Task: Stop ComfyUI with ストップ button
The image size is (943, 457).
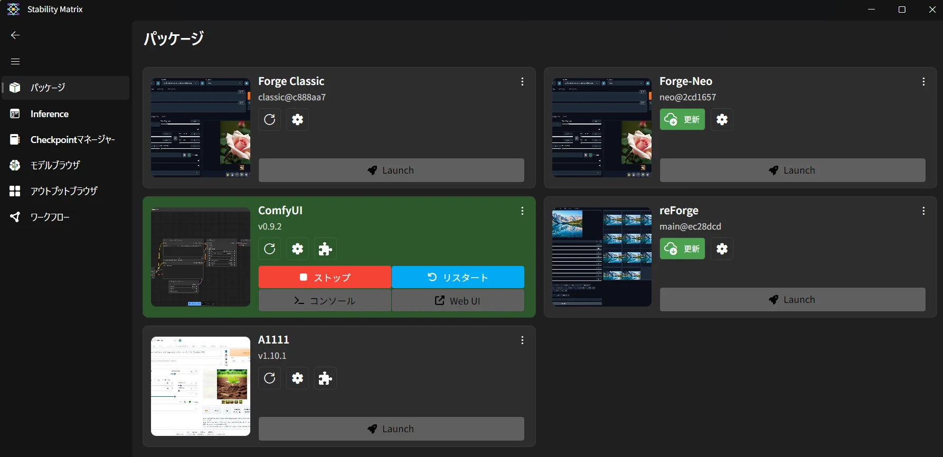Action: 325,278
